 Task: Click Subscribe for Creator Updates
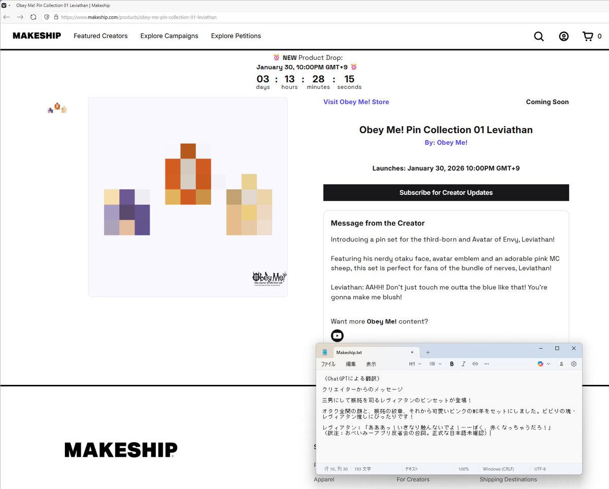[446, 192]
